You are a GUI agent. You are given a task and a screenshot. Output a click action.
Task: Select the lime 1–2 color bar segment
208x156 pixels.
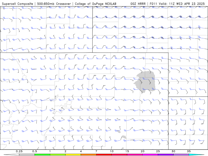[x=58, y=155]
